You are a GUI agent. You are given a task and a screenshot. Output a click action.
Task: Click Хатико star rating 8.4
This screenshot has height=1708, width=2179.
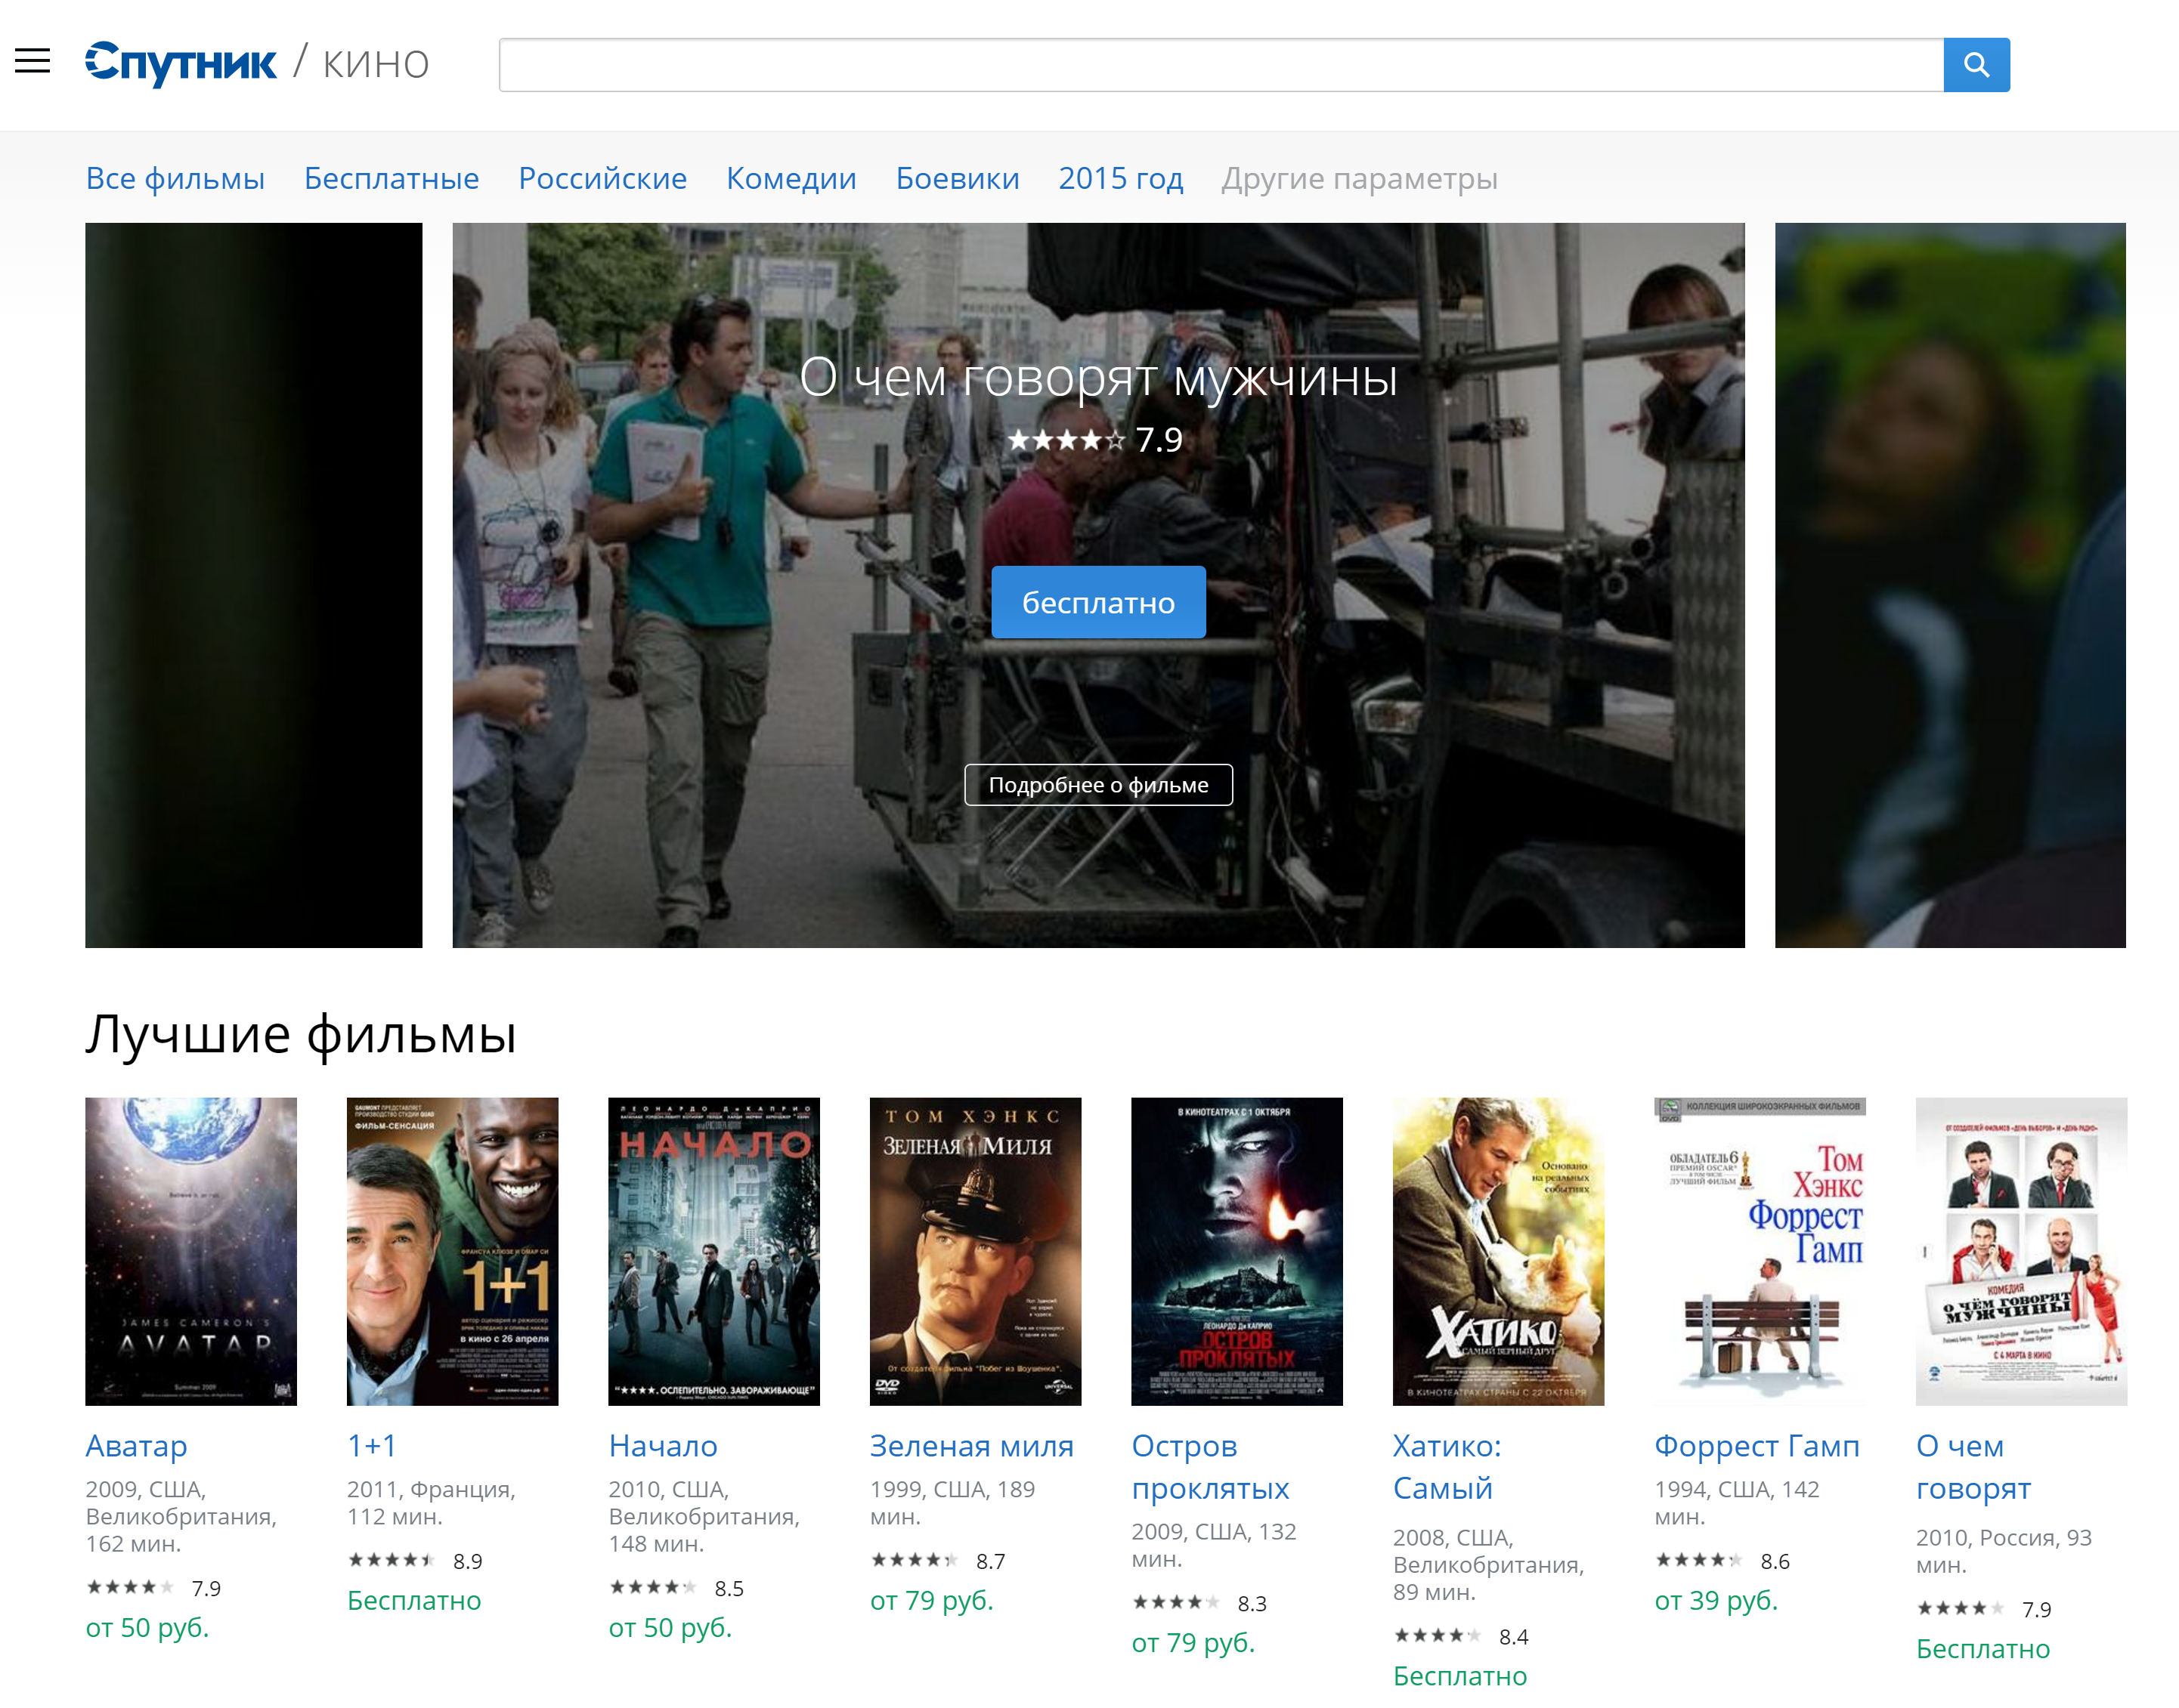(1461, 1636)
